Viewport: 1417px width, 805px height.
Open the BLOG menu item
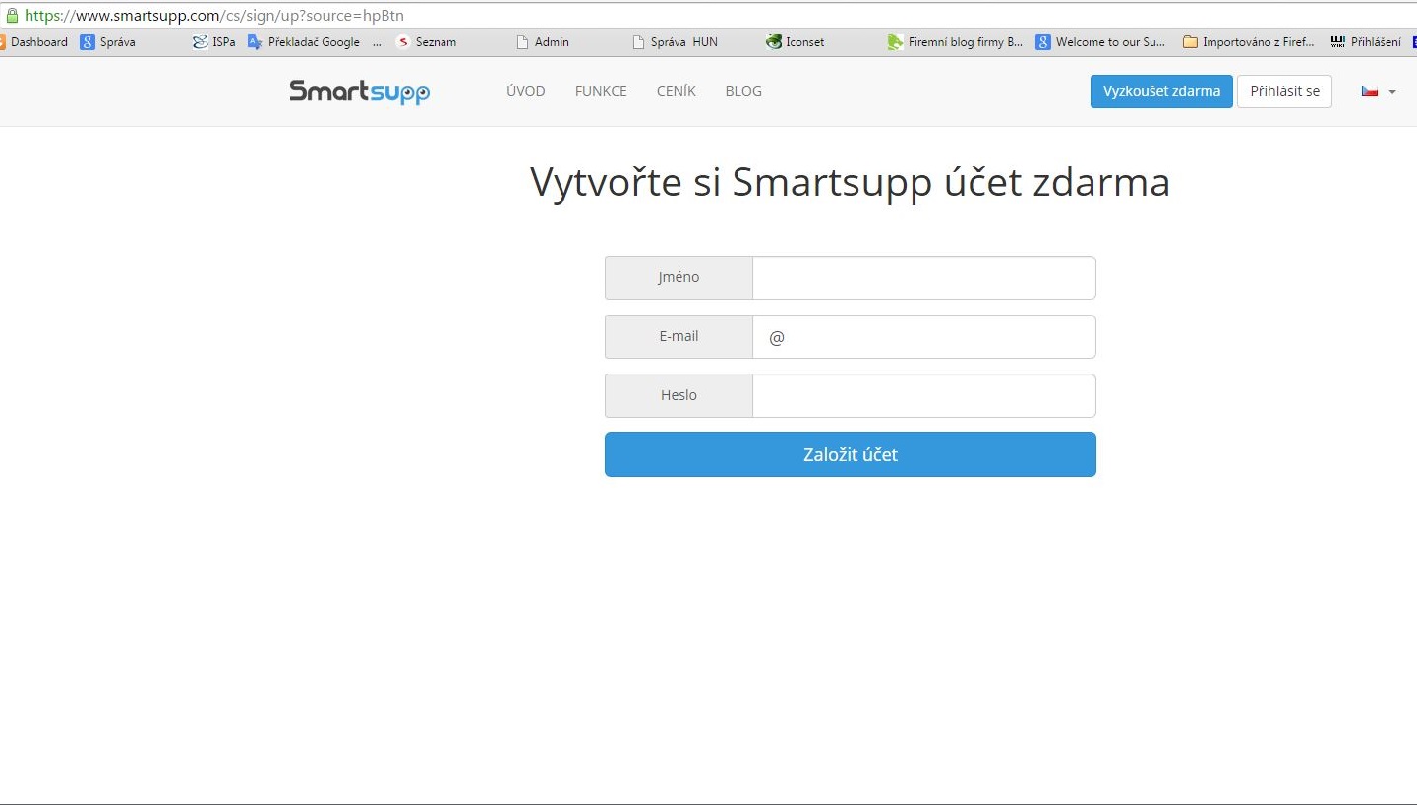(743, 91)
